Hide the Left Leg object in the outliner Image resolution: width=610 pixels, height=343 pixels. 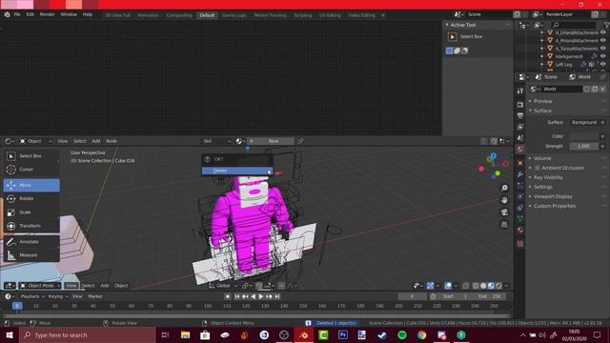click(x=603, y=64)
